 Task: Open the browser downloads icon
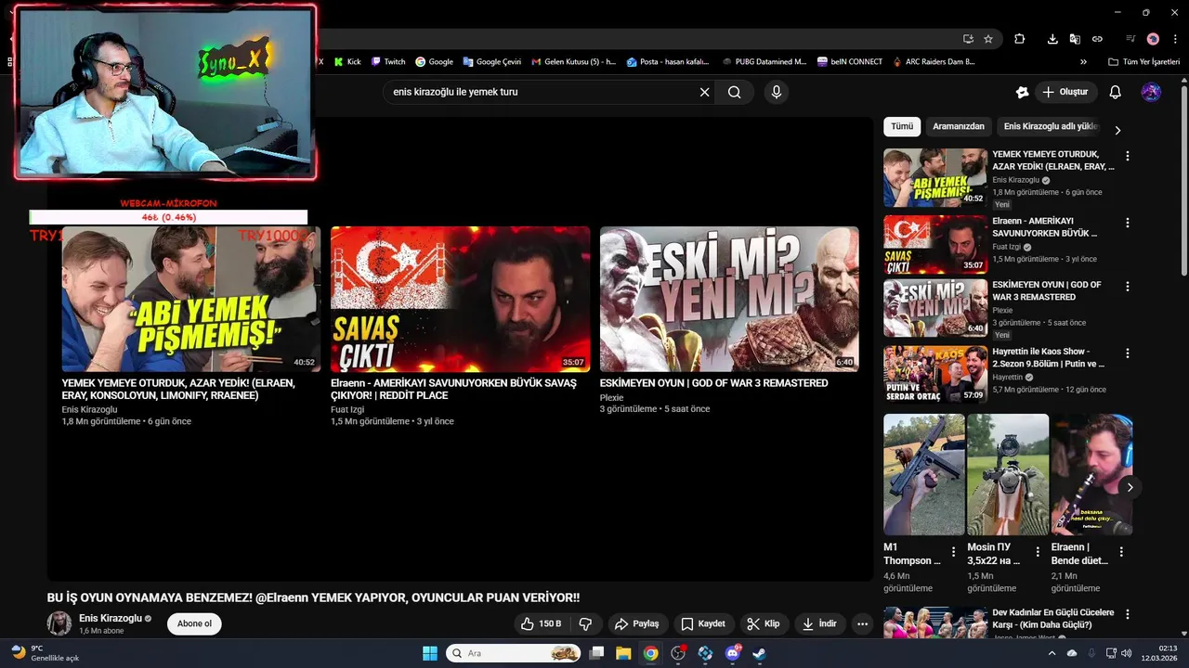click(1052, 39)
